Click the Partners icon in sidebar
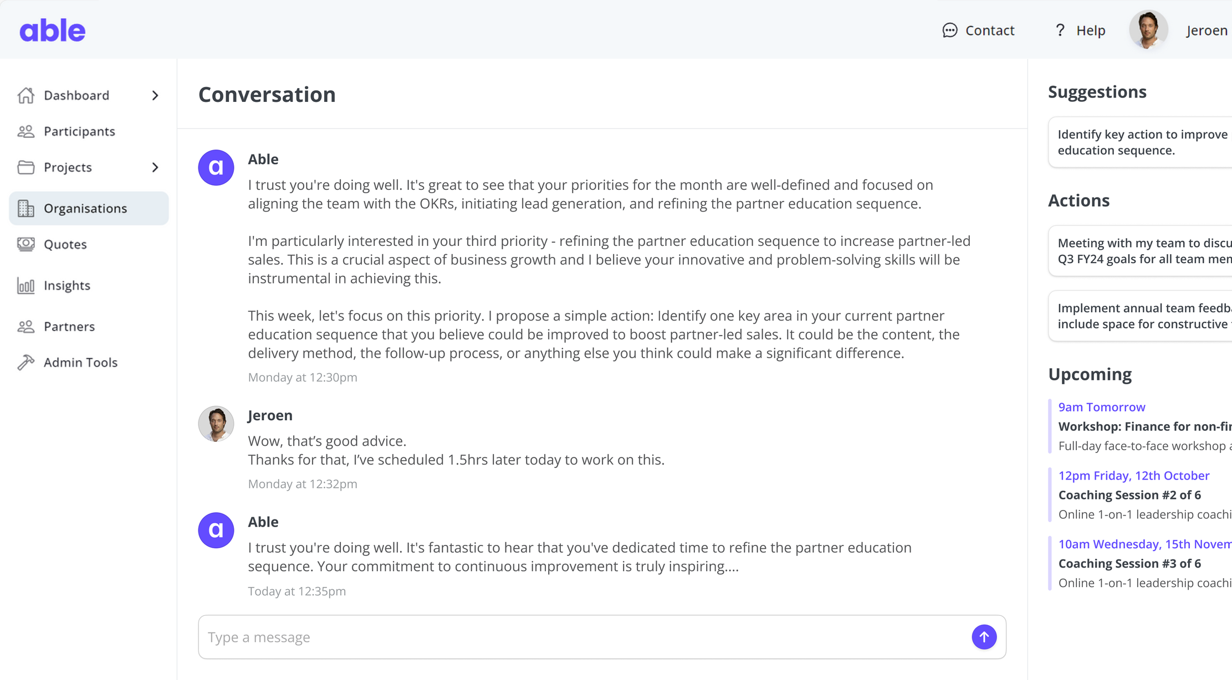The width and height of the screenshot is (1232, 680). coord(26,326)
